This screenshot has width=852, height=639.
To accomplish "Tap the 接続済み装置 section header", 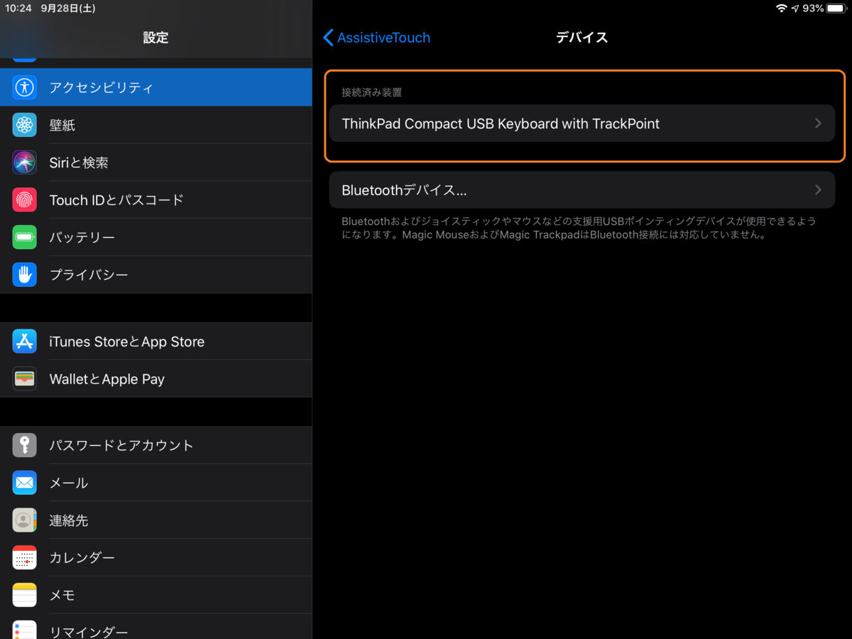I will 372,92.
